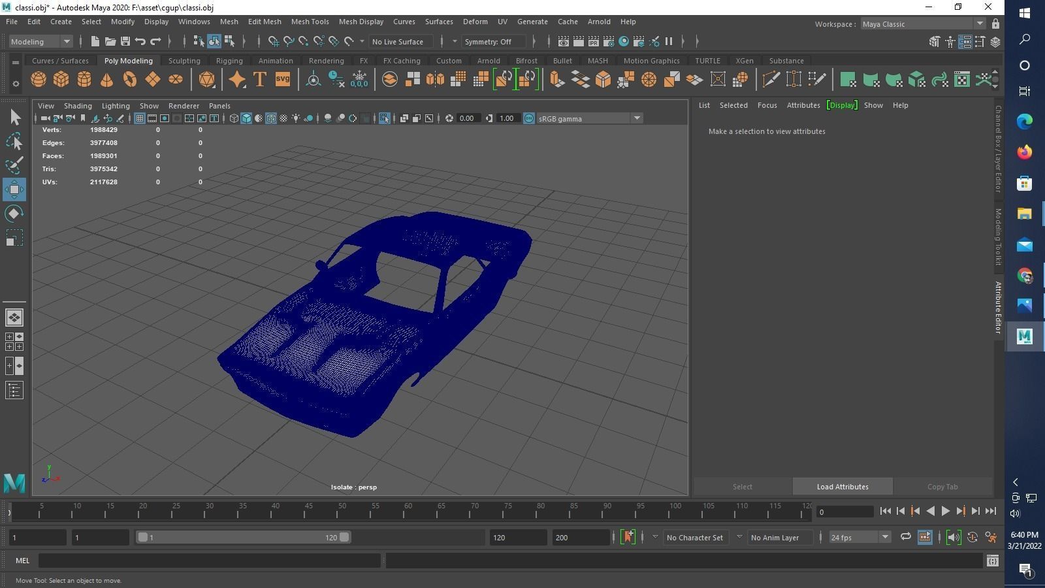Viewport: 1045px width, 588px height.
Task: Open the Script Editor icon
Action: point(993,561)
